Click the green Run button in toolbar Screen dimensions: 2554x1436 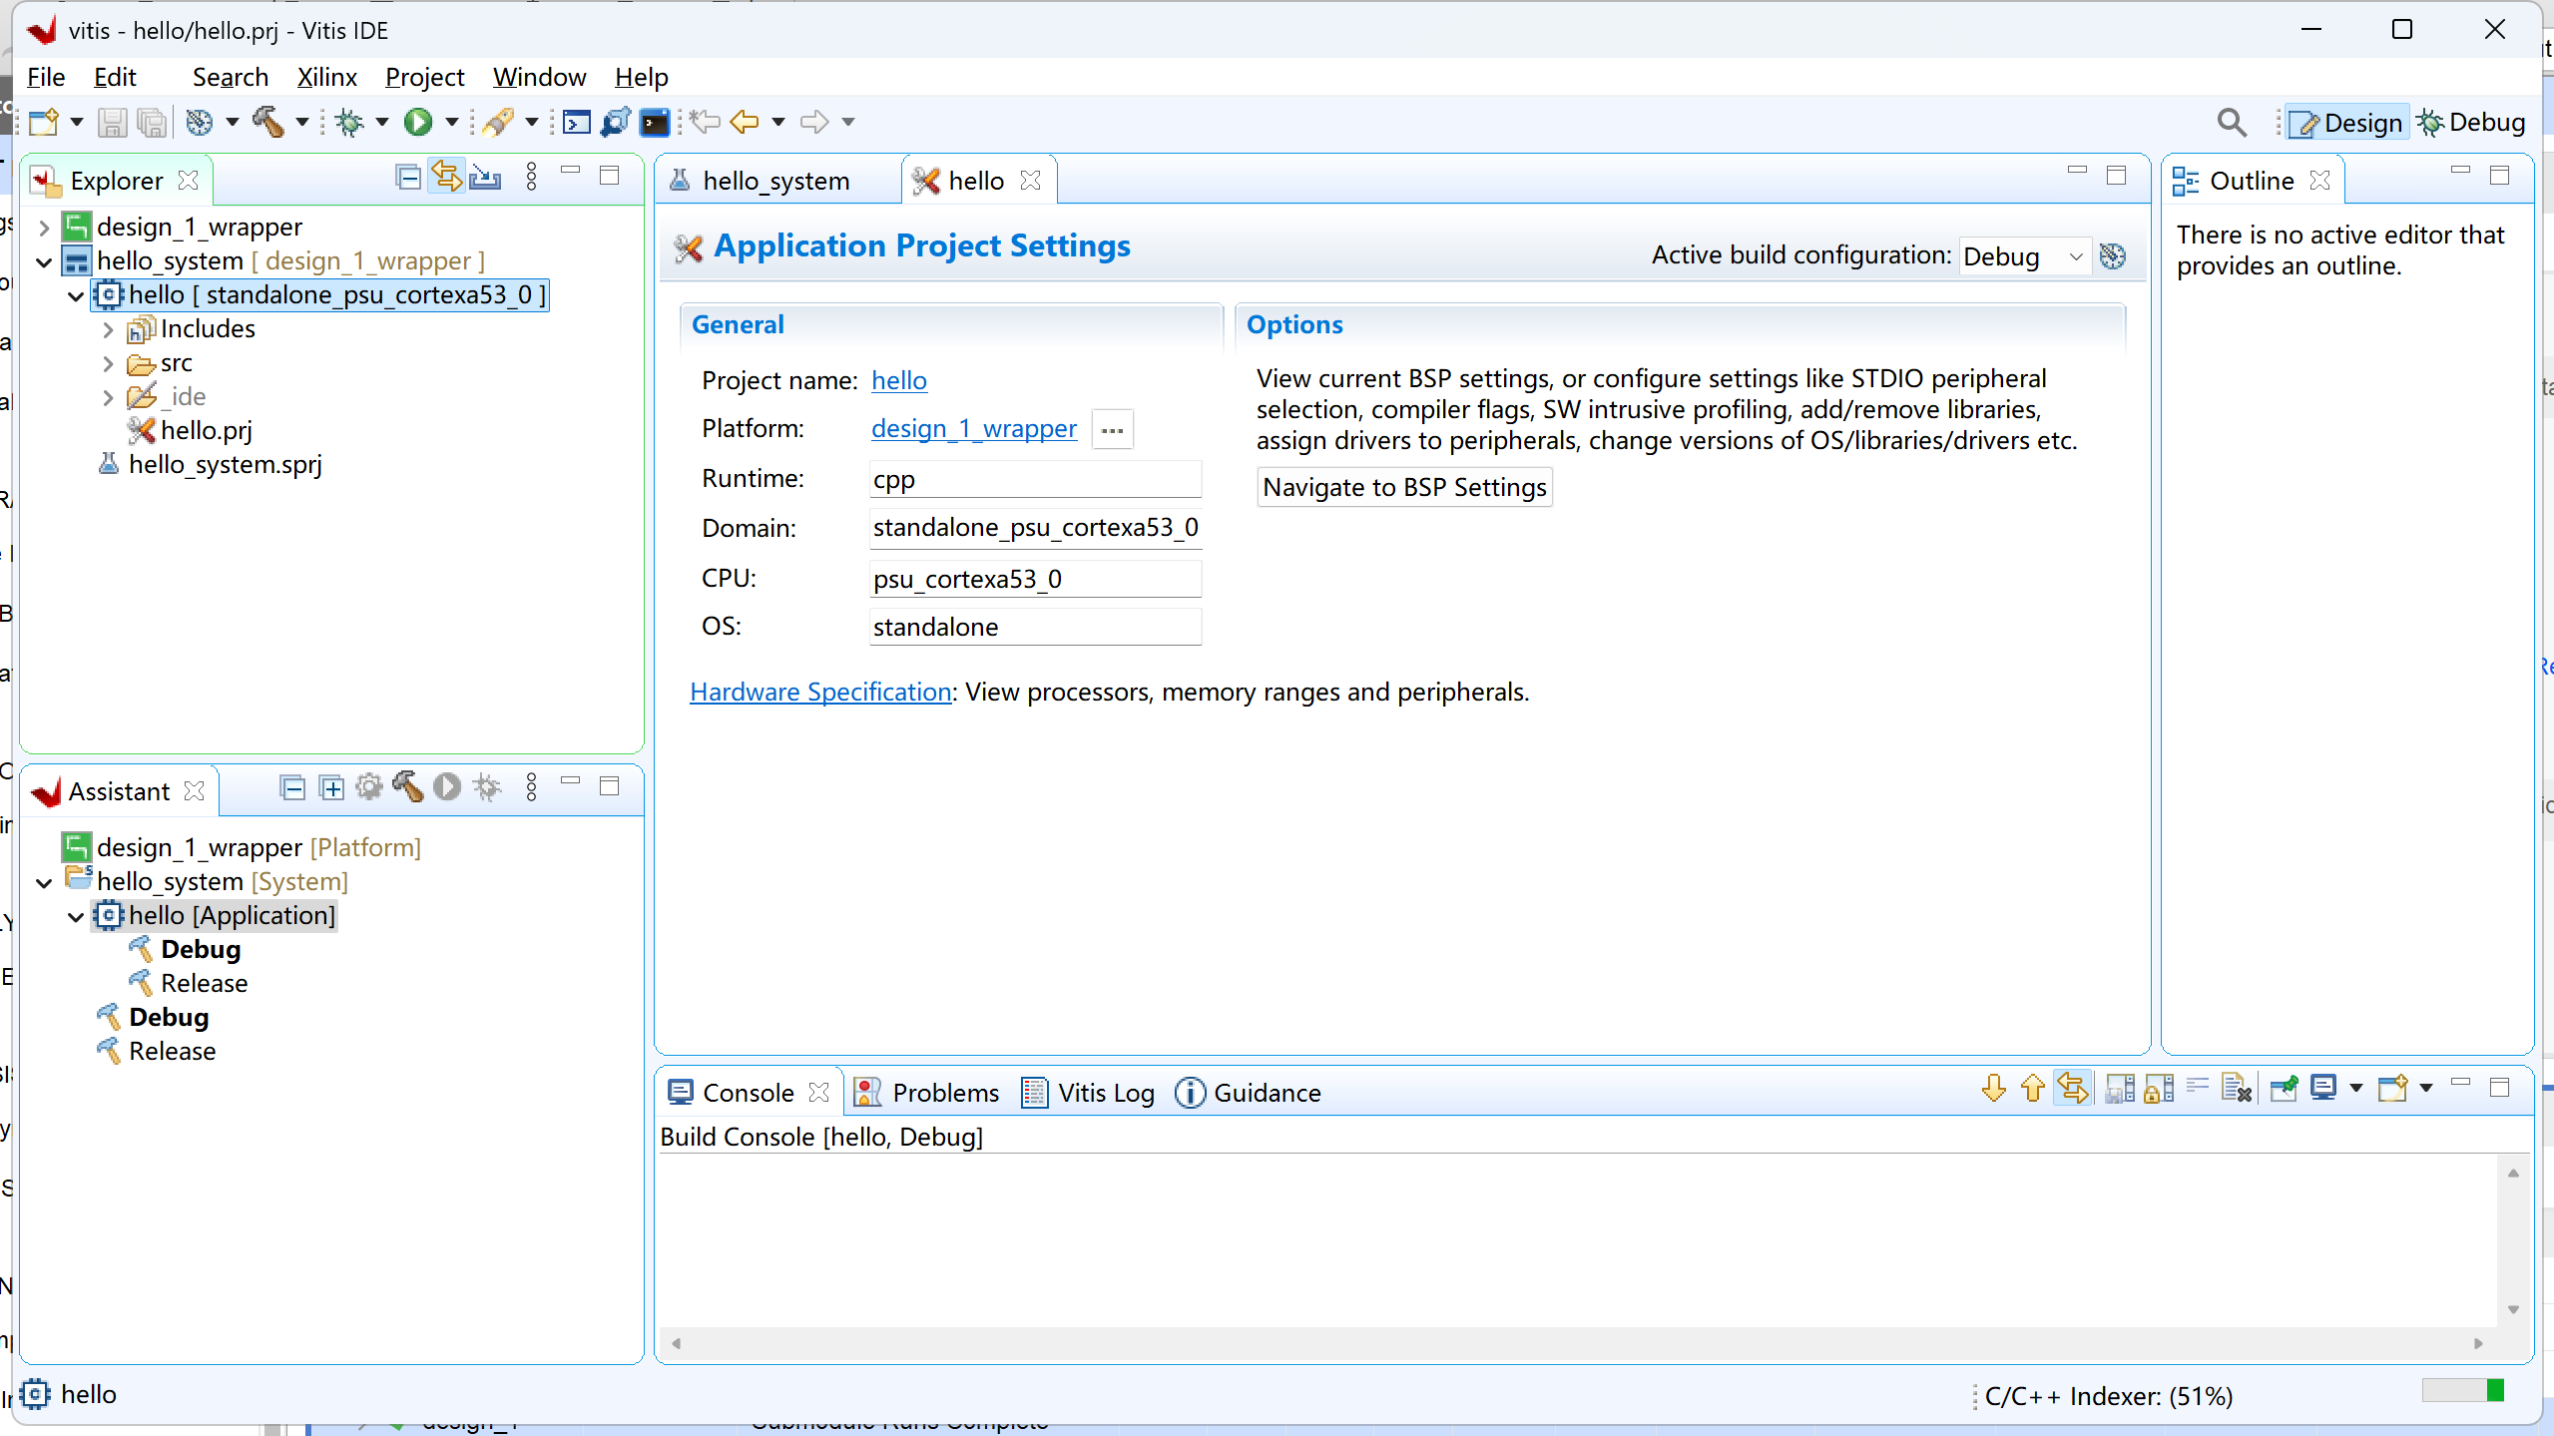click(x=418, y=122)
